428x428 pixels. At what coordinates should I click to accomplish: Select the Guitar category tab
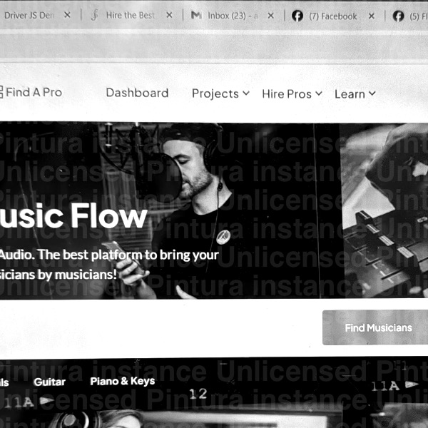point(49,382)
